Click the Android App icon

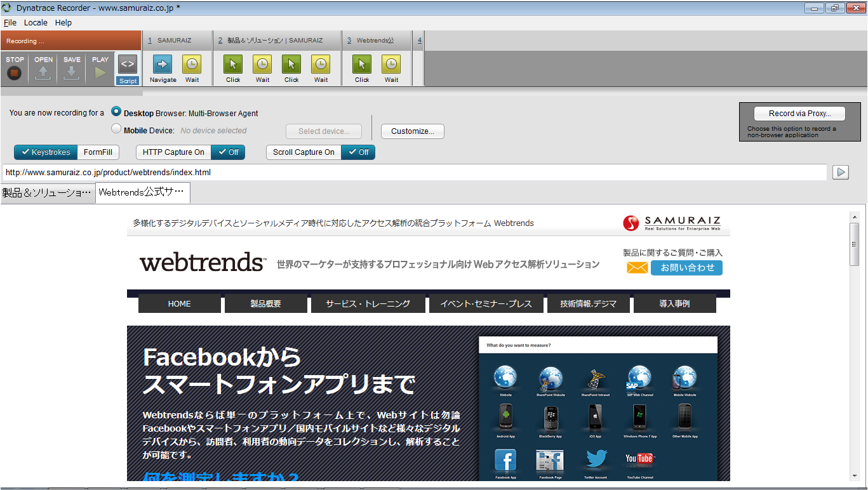[505, 418]
